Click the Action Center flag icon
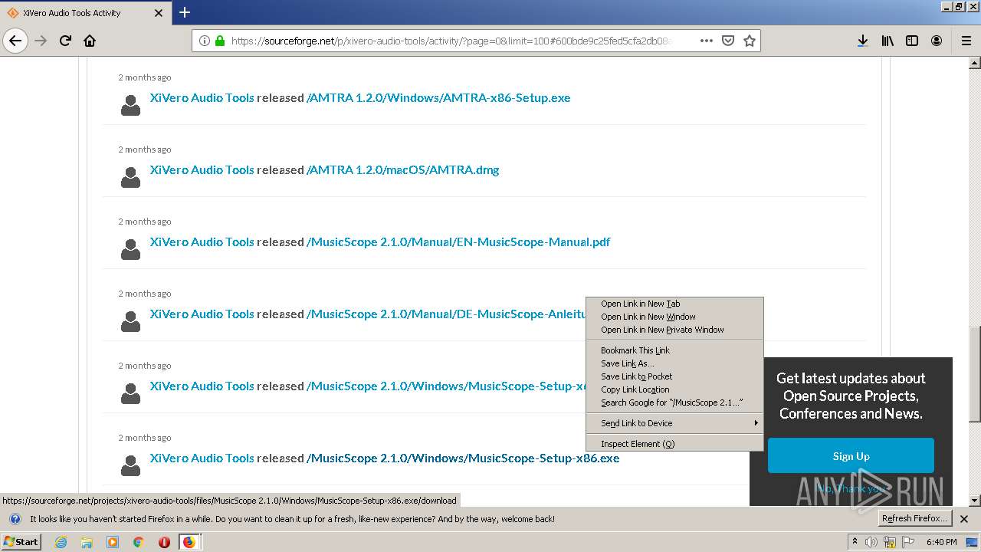981x552 pixels. tap(908, 542)
